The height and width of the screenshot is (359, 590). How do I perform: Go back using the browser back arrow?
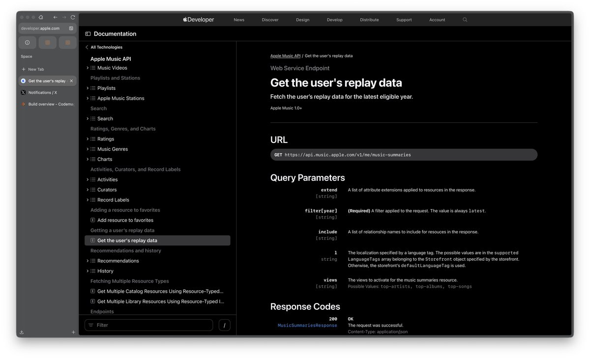(55, 17)
